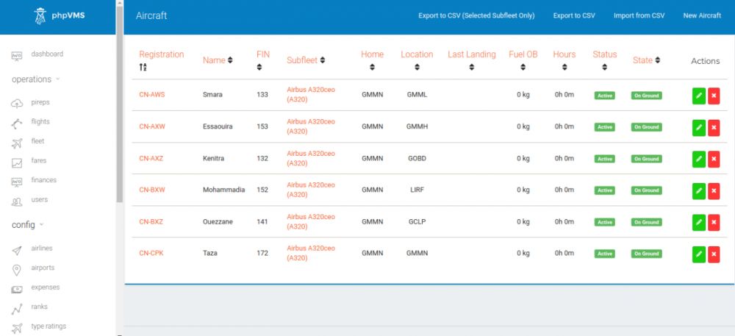
Task: Sort table by Name column
Action: [x=218, y=60]
